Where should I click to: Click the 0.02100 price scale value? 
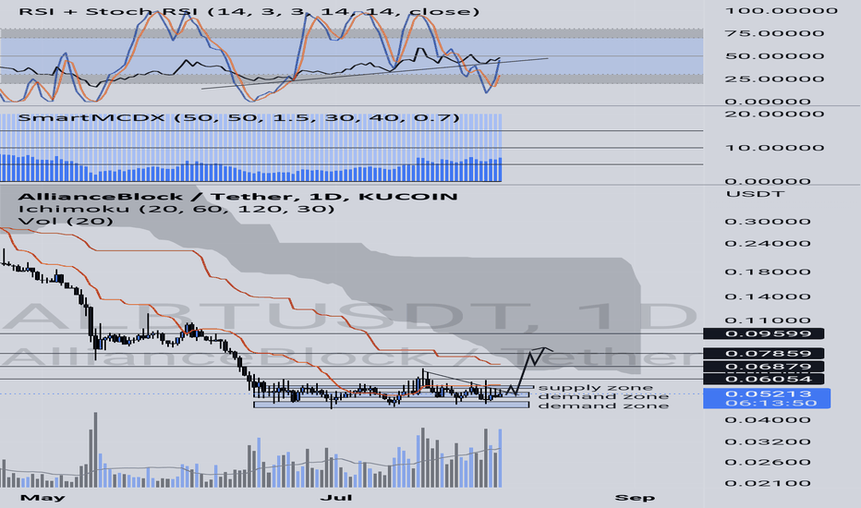tap(768, 483)
